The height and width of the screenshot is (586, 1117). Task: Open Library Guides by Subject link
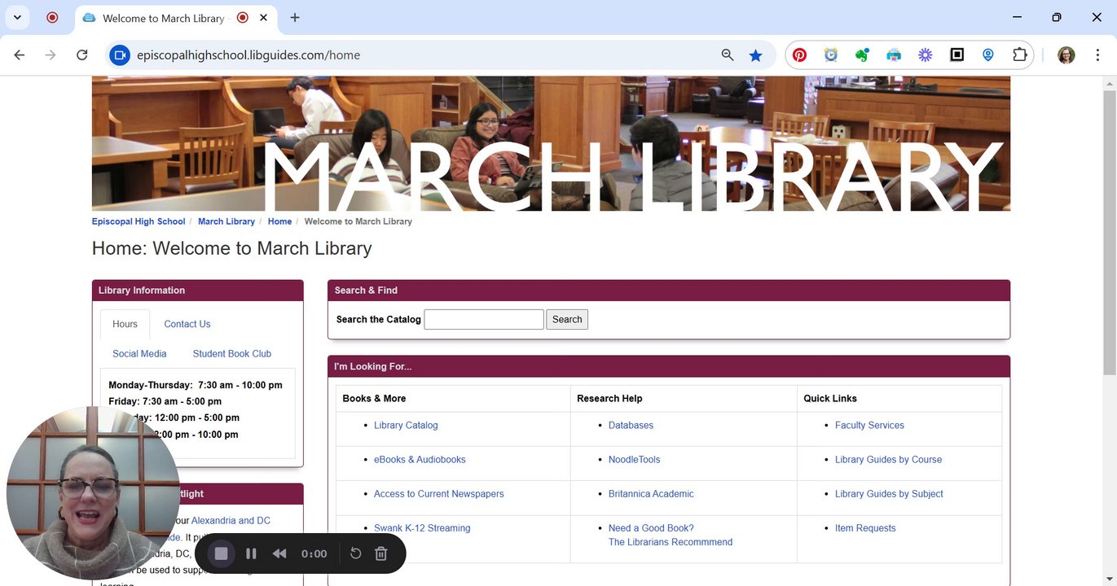[889, 494]
